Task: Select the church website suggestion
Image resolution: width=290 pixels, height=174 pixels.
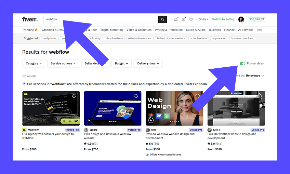Action: [114, 38]
